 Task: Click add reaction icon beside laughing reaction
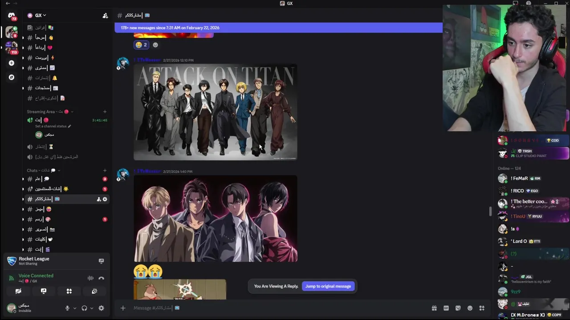pos(155,45)
